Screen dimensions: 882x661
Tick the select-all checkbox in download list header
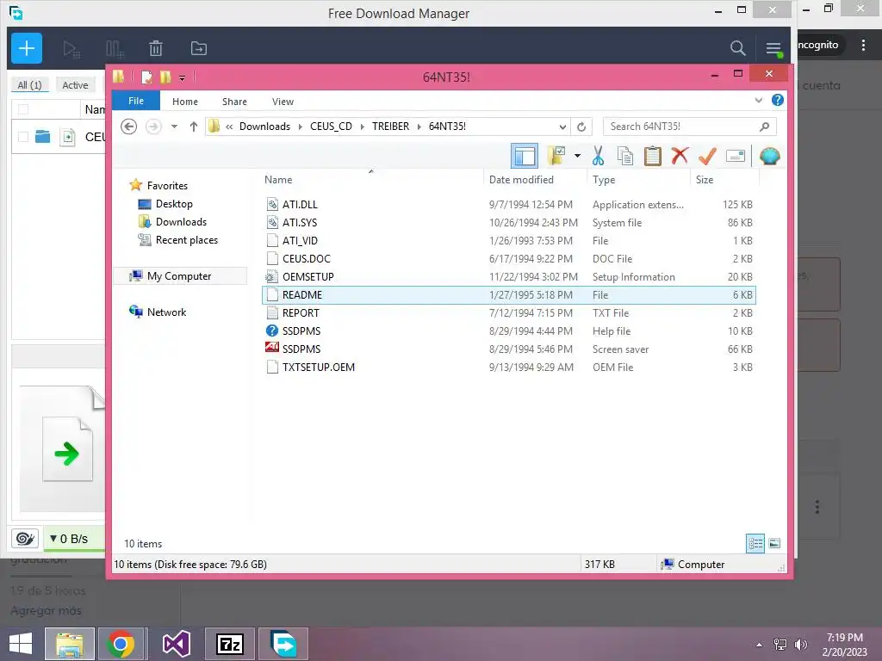pyautogui.click(x=23, y=109)
